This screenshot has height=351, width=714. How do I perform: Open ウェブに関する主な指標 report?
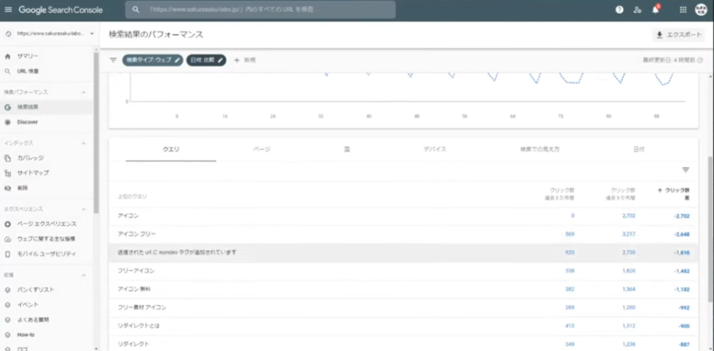(46, 239)
